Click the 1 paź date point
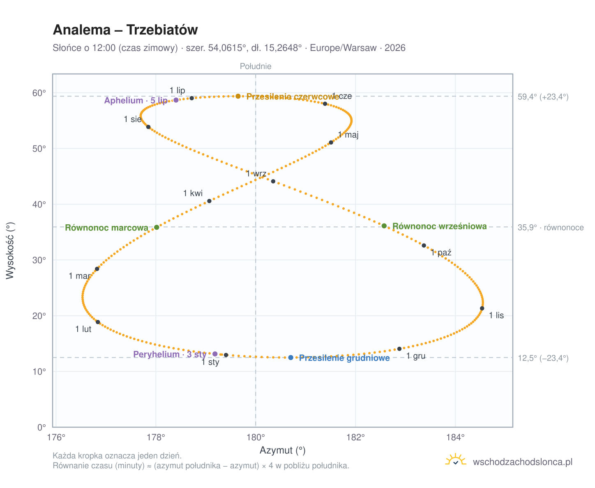Viewport: 595px width, 488px height. [x=424, y=245]
